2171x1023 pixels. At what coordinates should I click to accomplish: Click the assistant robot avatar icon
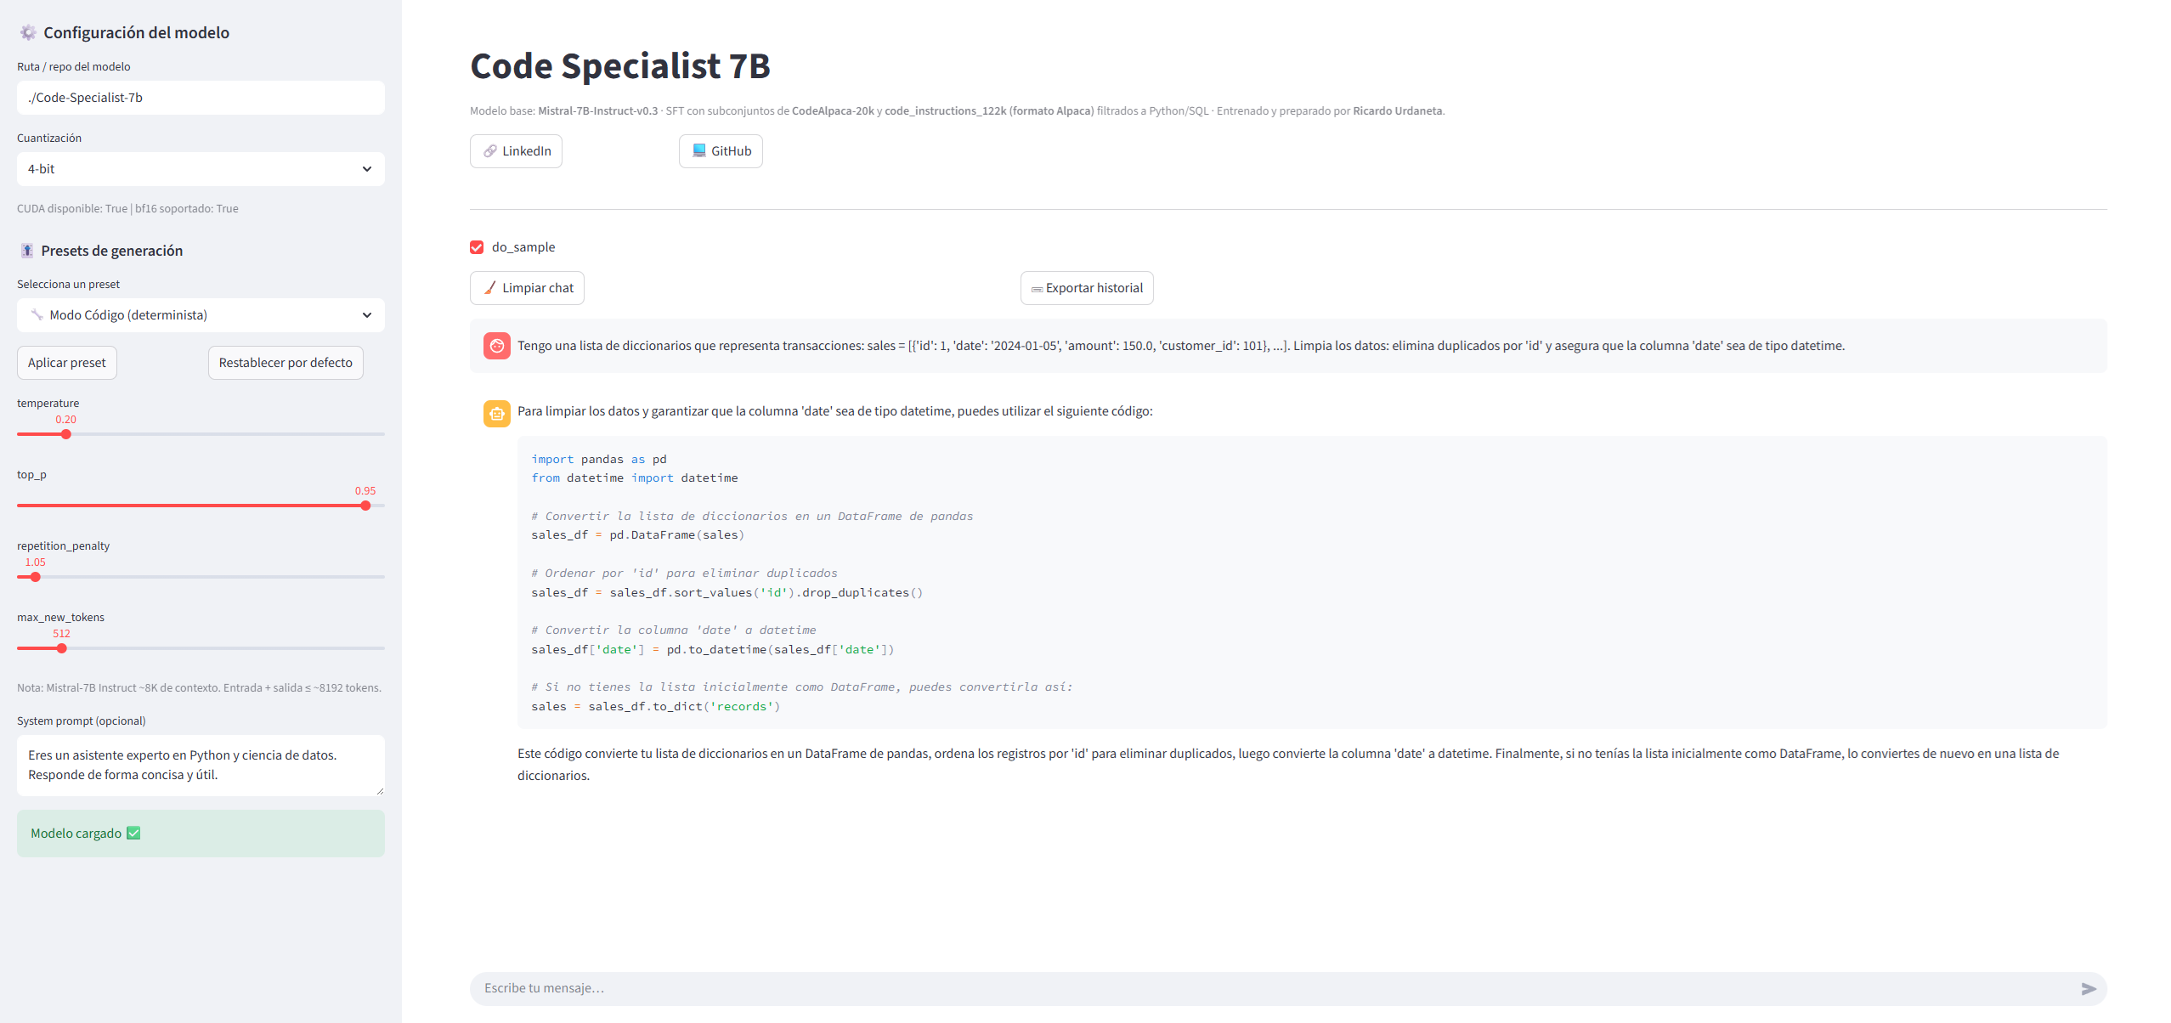click(x=497, y=414)
